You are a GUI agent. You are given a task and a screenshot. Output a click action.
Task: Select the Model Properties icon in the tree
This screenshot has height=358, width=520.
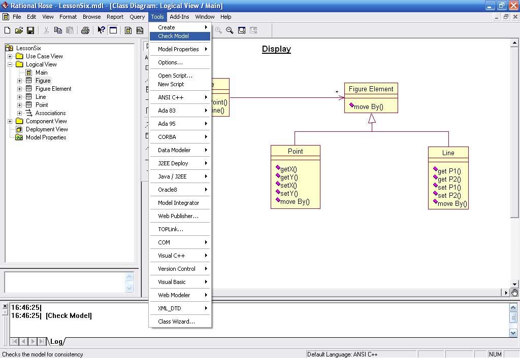(x=19, y=137)
